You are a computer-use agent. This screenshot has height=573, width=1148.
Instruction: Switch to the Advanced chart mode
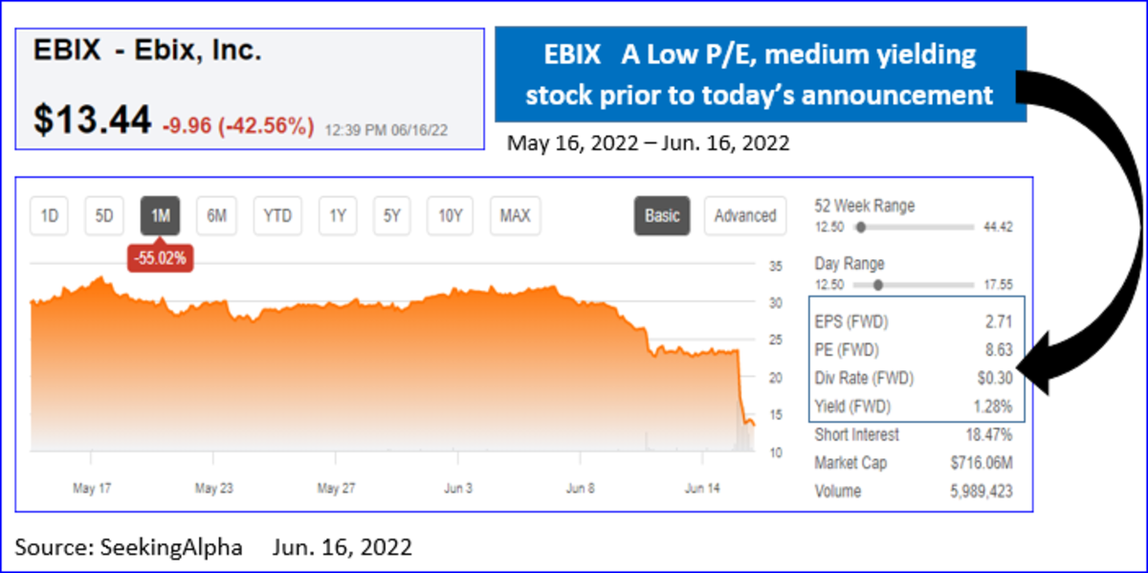[x=744, y=215]
